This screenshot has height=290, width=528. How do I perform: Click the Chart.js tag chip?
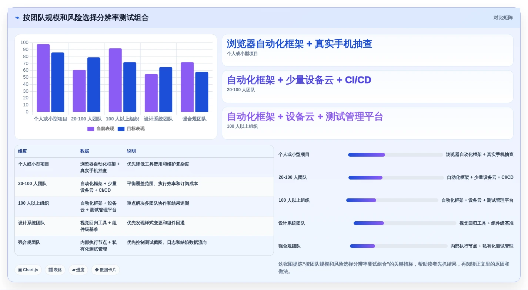pyautogui.click(x=28, y=270)
